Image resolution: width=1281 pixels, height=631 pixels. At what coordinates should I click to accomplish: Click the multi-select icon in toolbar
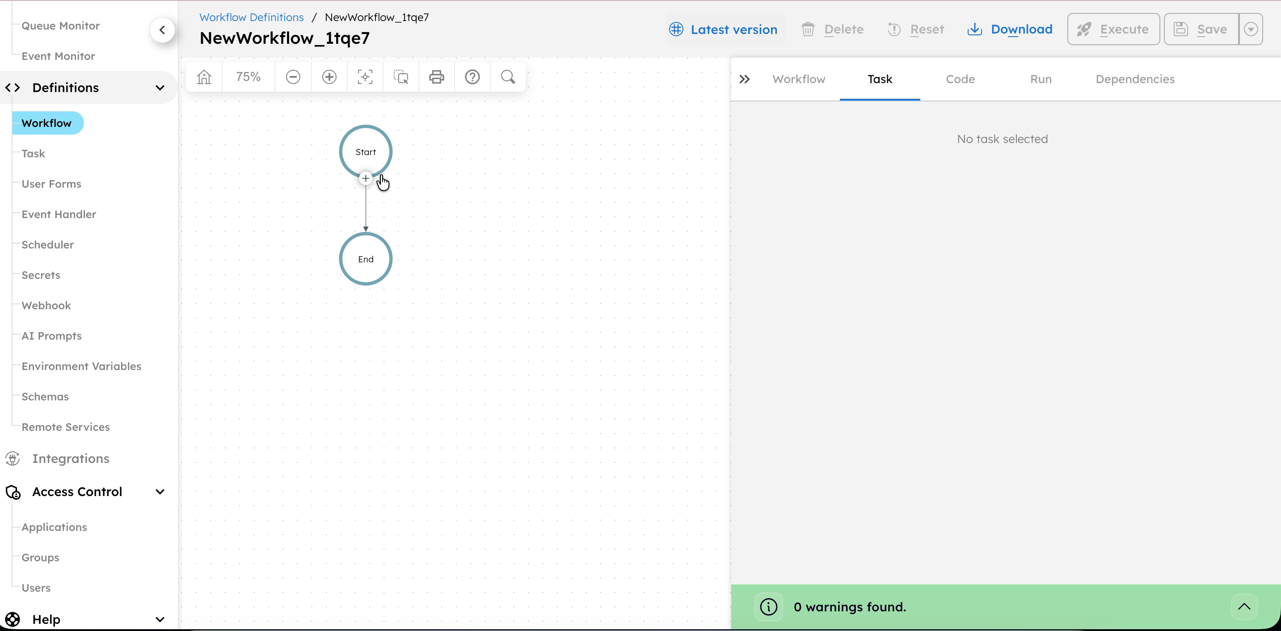pyautogui.click(x=401, y=77)
